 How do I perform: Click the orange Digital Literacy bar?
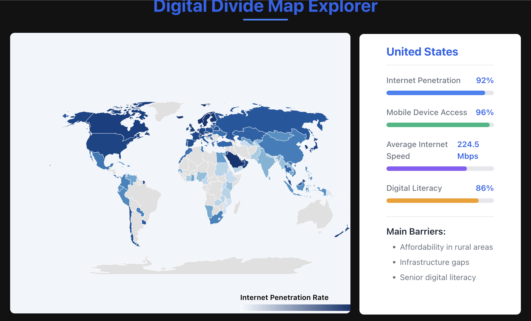coord(440,201)
